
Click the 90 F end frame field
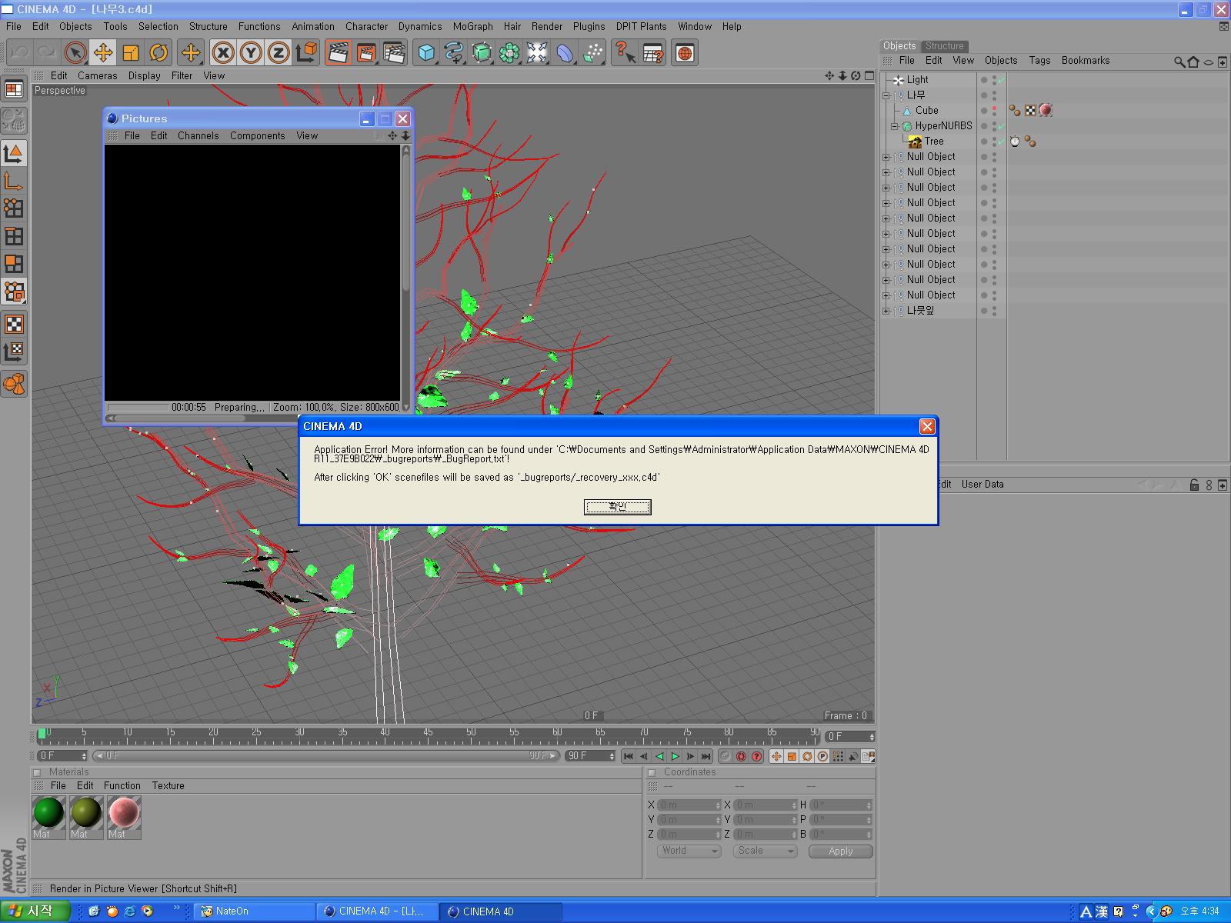[591, 756]
